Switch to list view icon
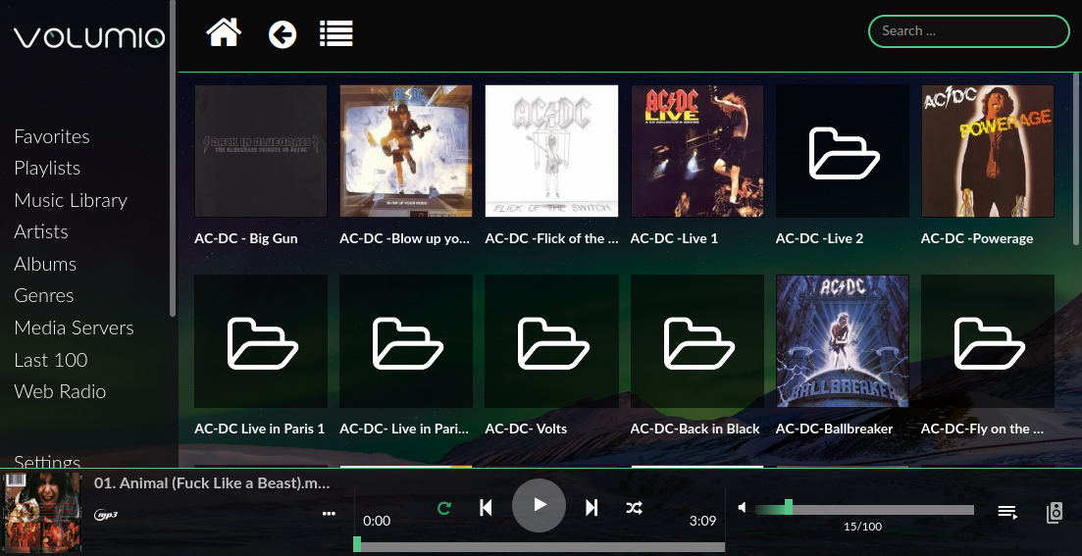1082x556 pixels. 336,33
